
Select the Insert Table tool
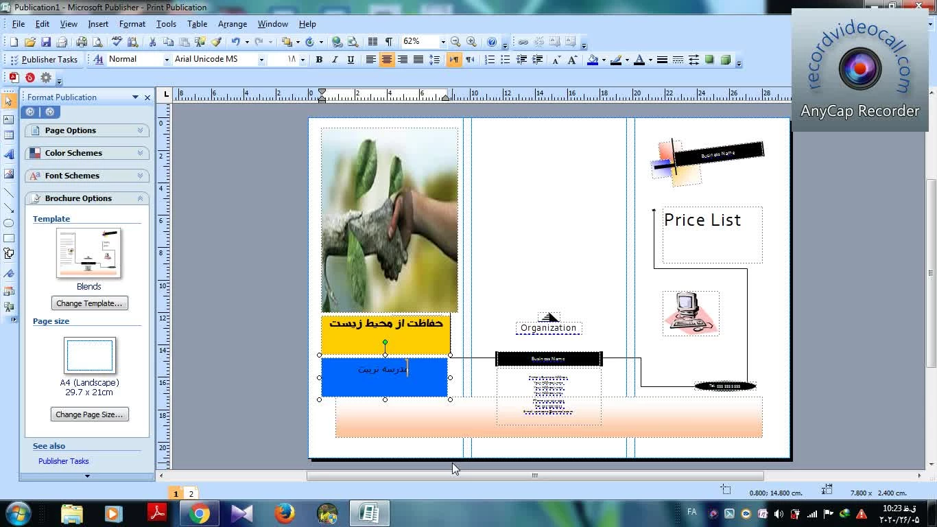[x=9, y=135]
